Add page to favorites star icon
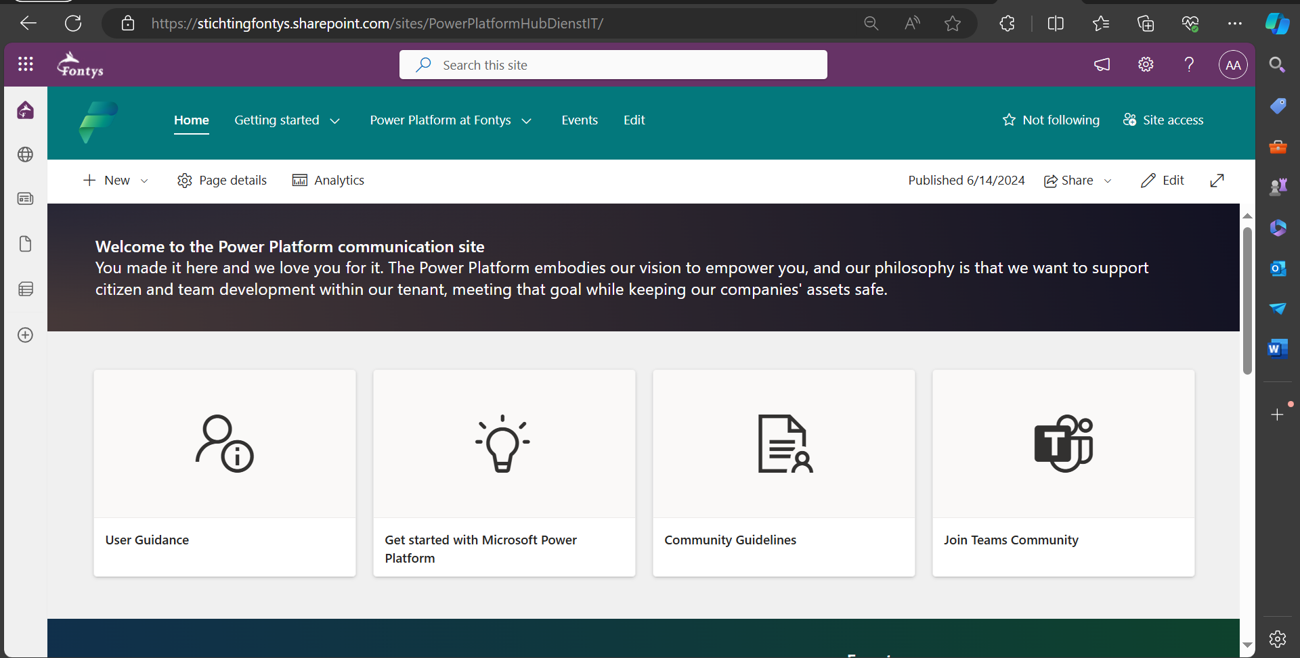Viewport: 1300px width, 658px height. coord(953,24)
